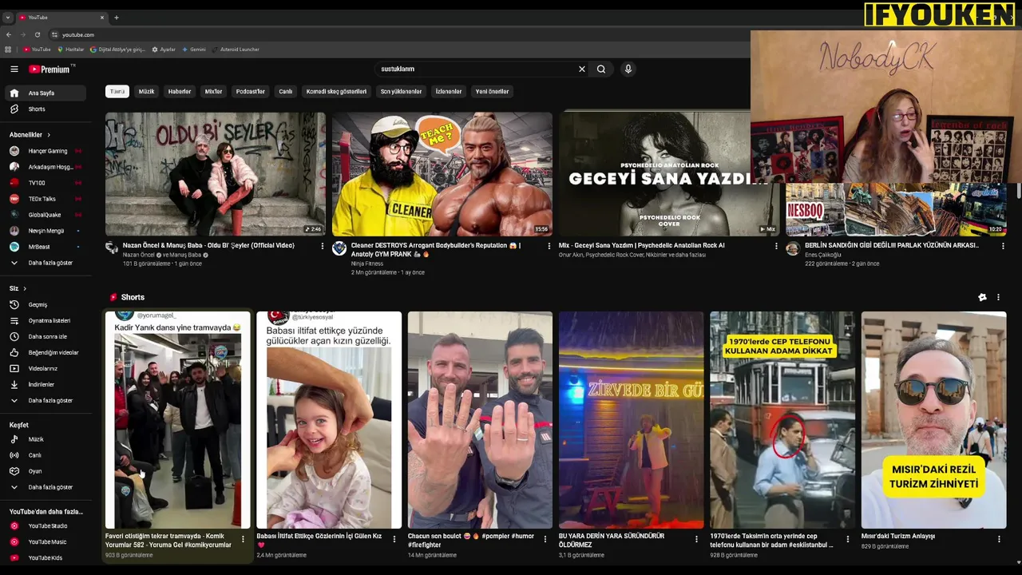Open MrBeast subscription channel
The image size is (1022, 575).
44,247
